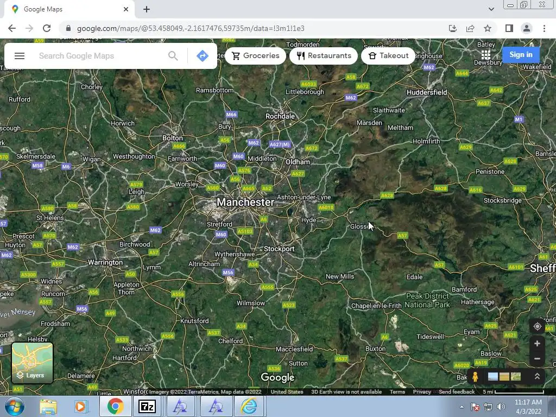Launch Windows Media Player from taskbar
The width and height of the screenshot is (556, 417).
(80, 406)
